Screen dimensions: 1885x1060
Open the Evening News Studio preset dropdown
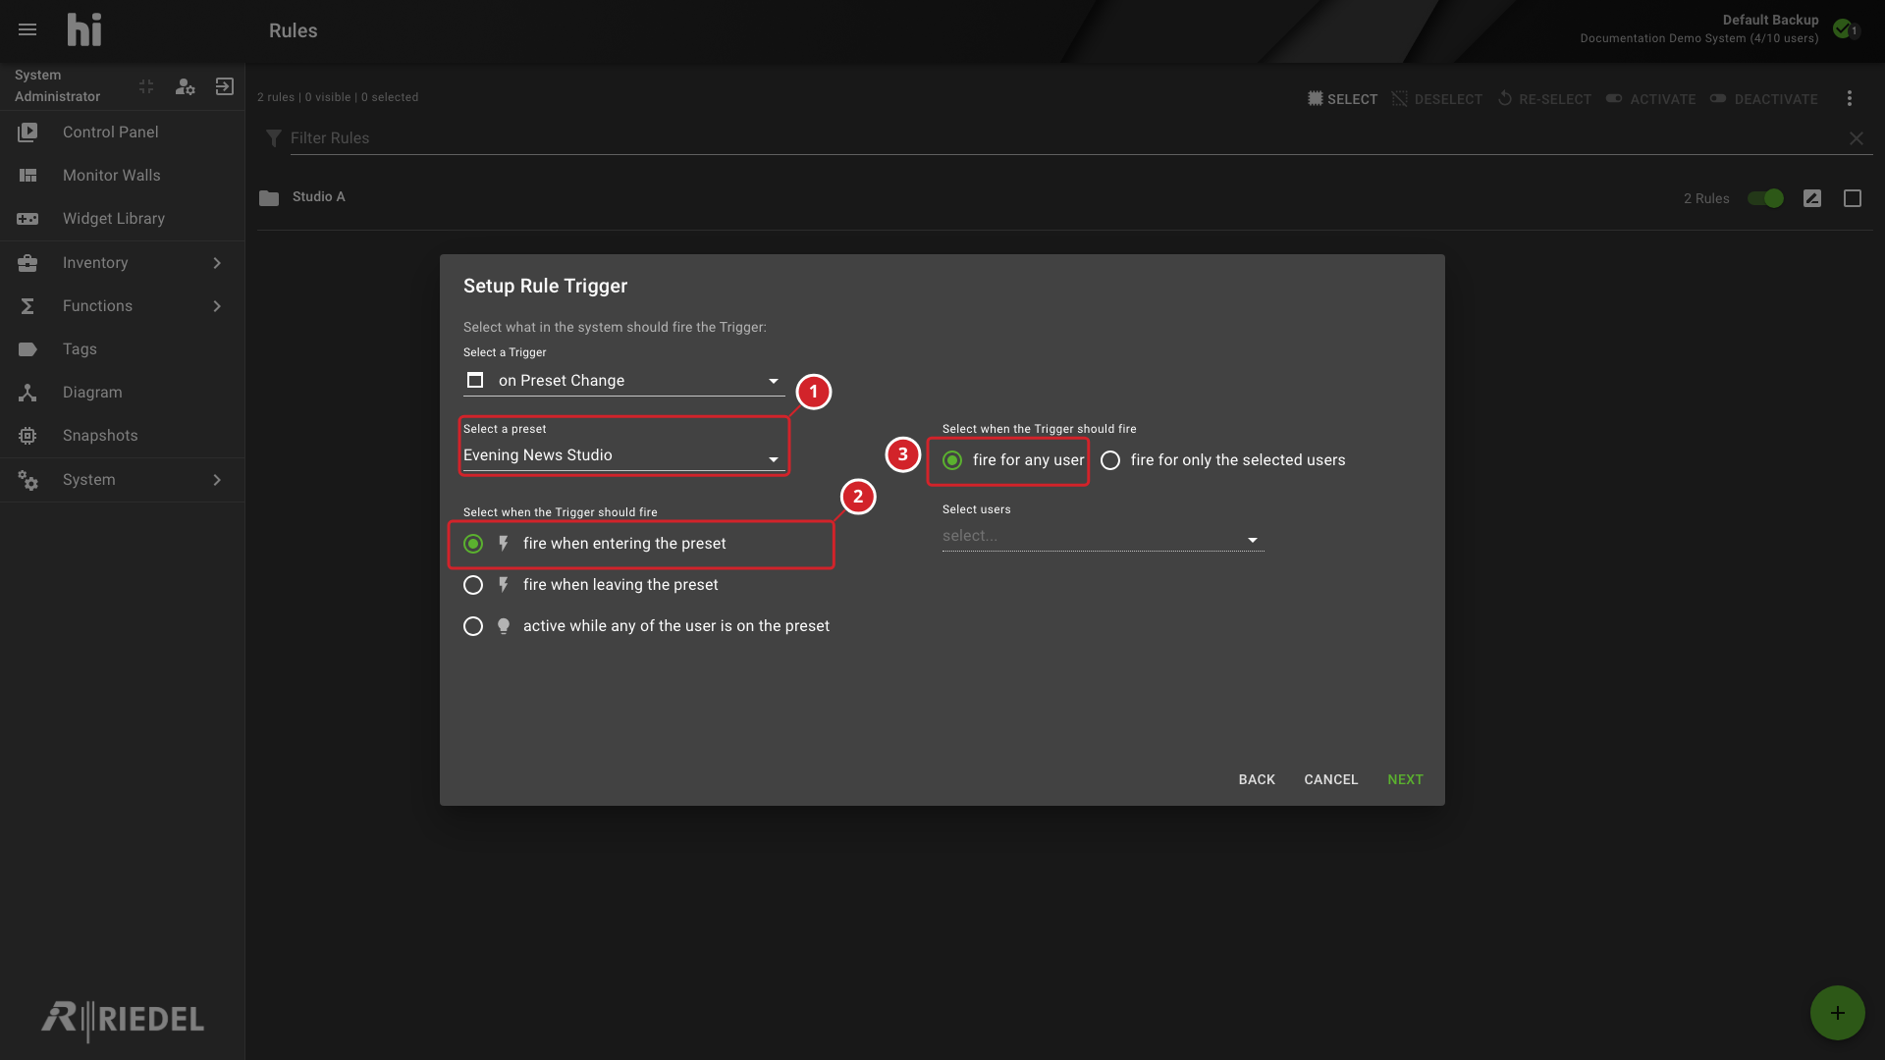coord(623,455)
